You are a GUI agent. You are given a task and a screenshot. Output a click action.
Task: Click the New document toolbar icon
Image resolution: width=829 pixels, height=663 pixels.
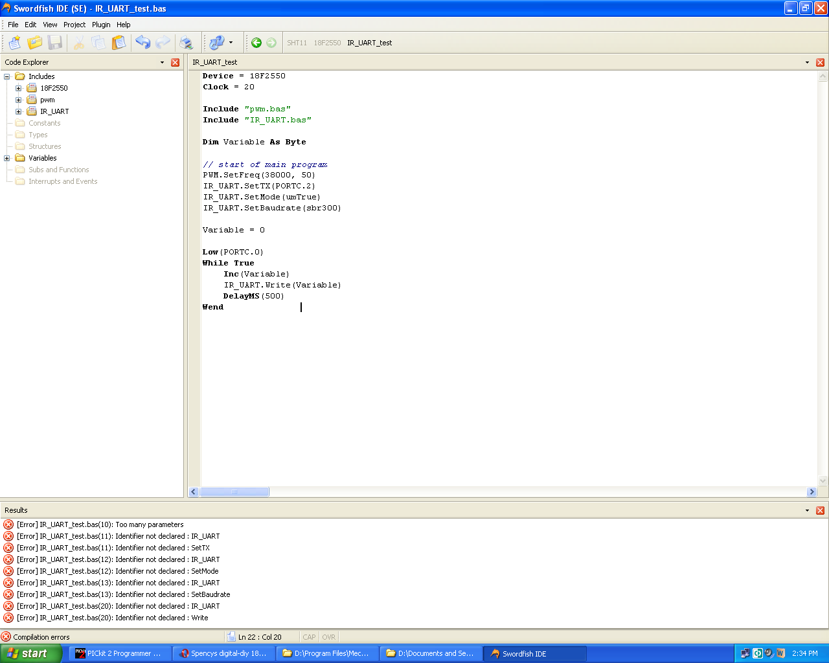(x=14, y=43)
